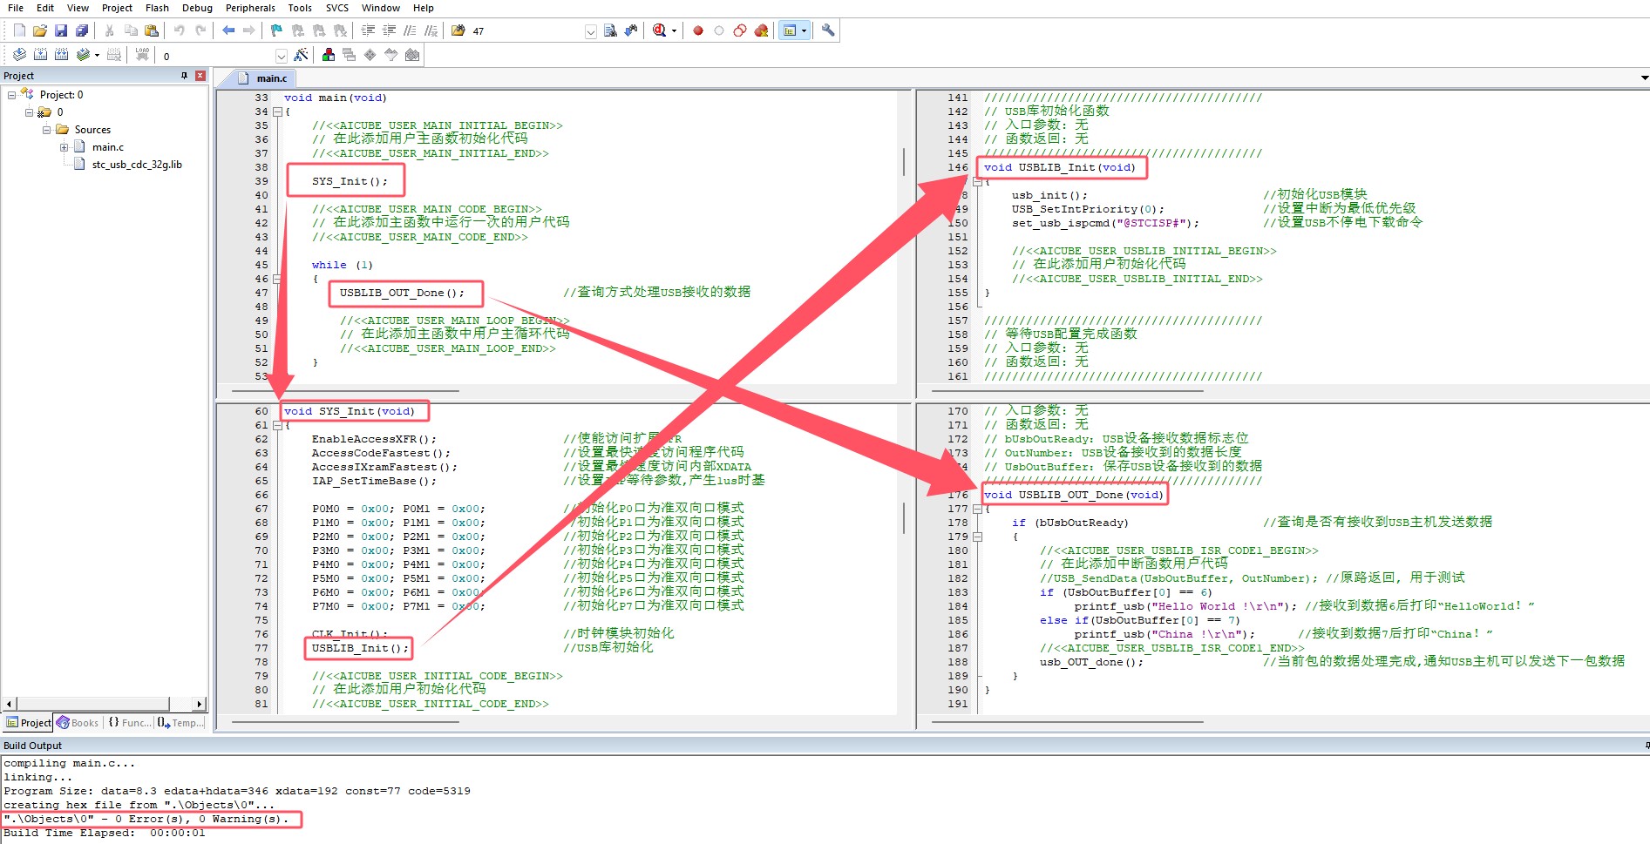The image size is (1650, 844).
Task: Open the Debug menu
Action: 197,8
